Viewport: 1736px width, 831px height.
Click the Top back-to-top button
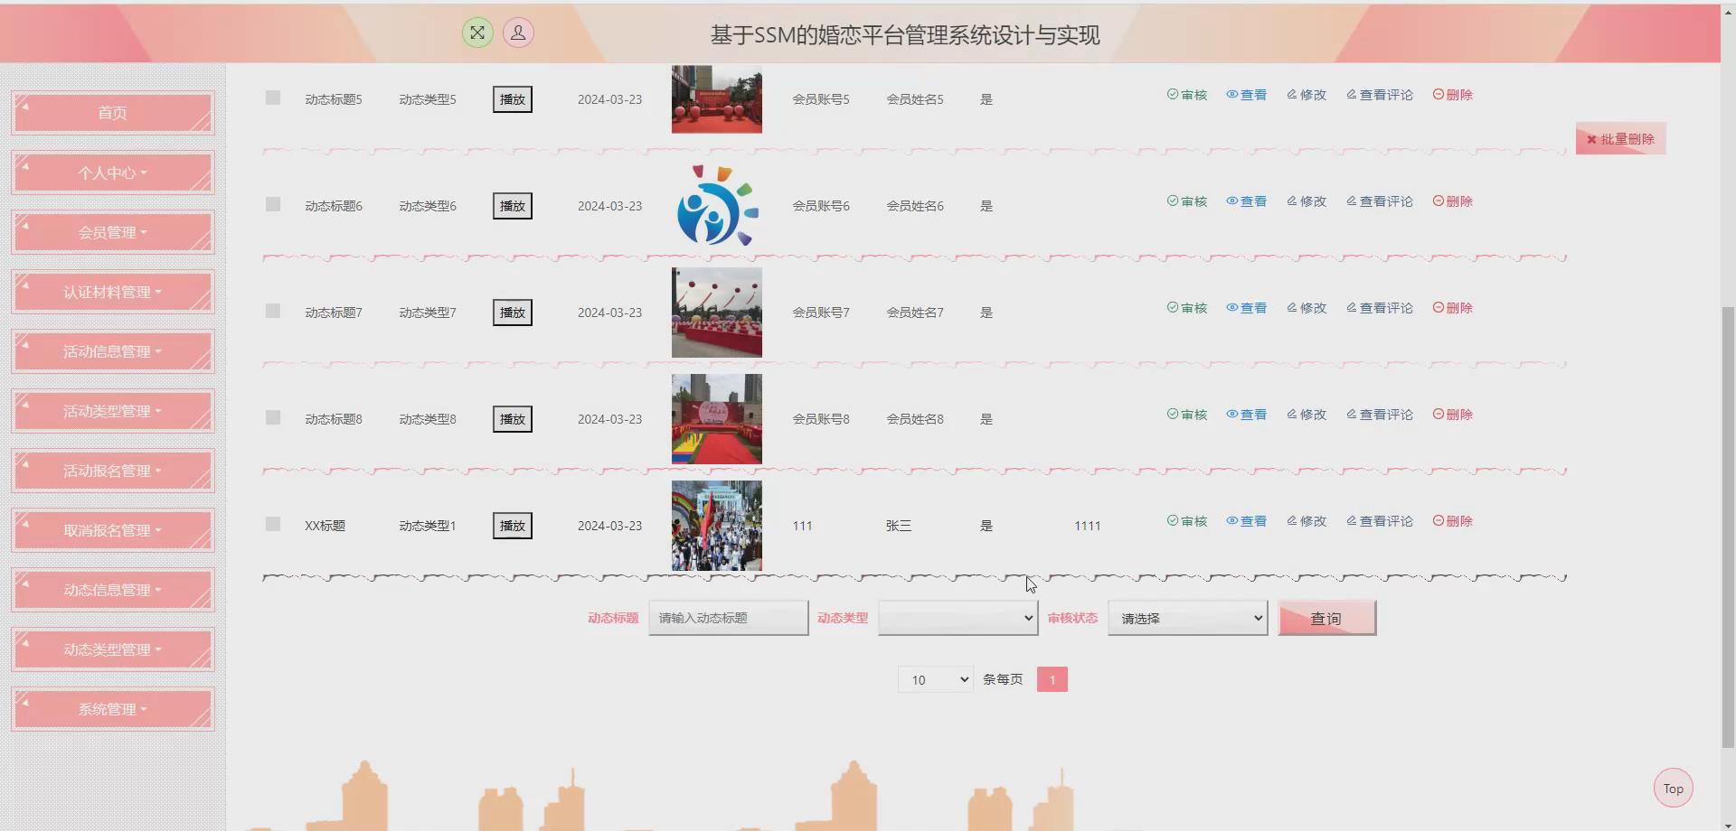[1674, 789]
